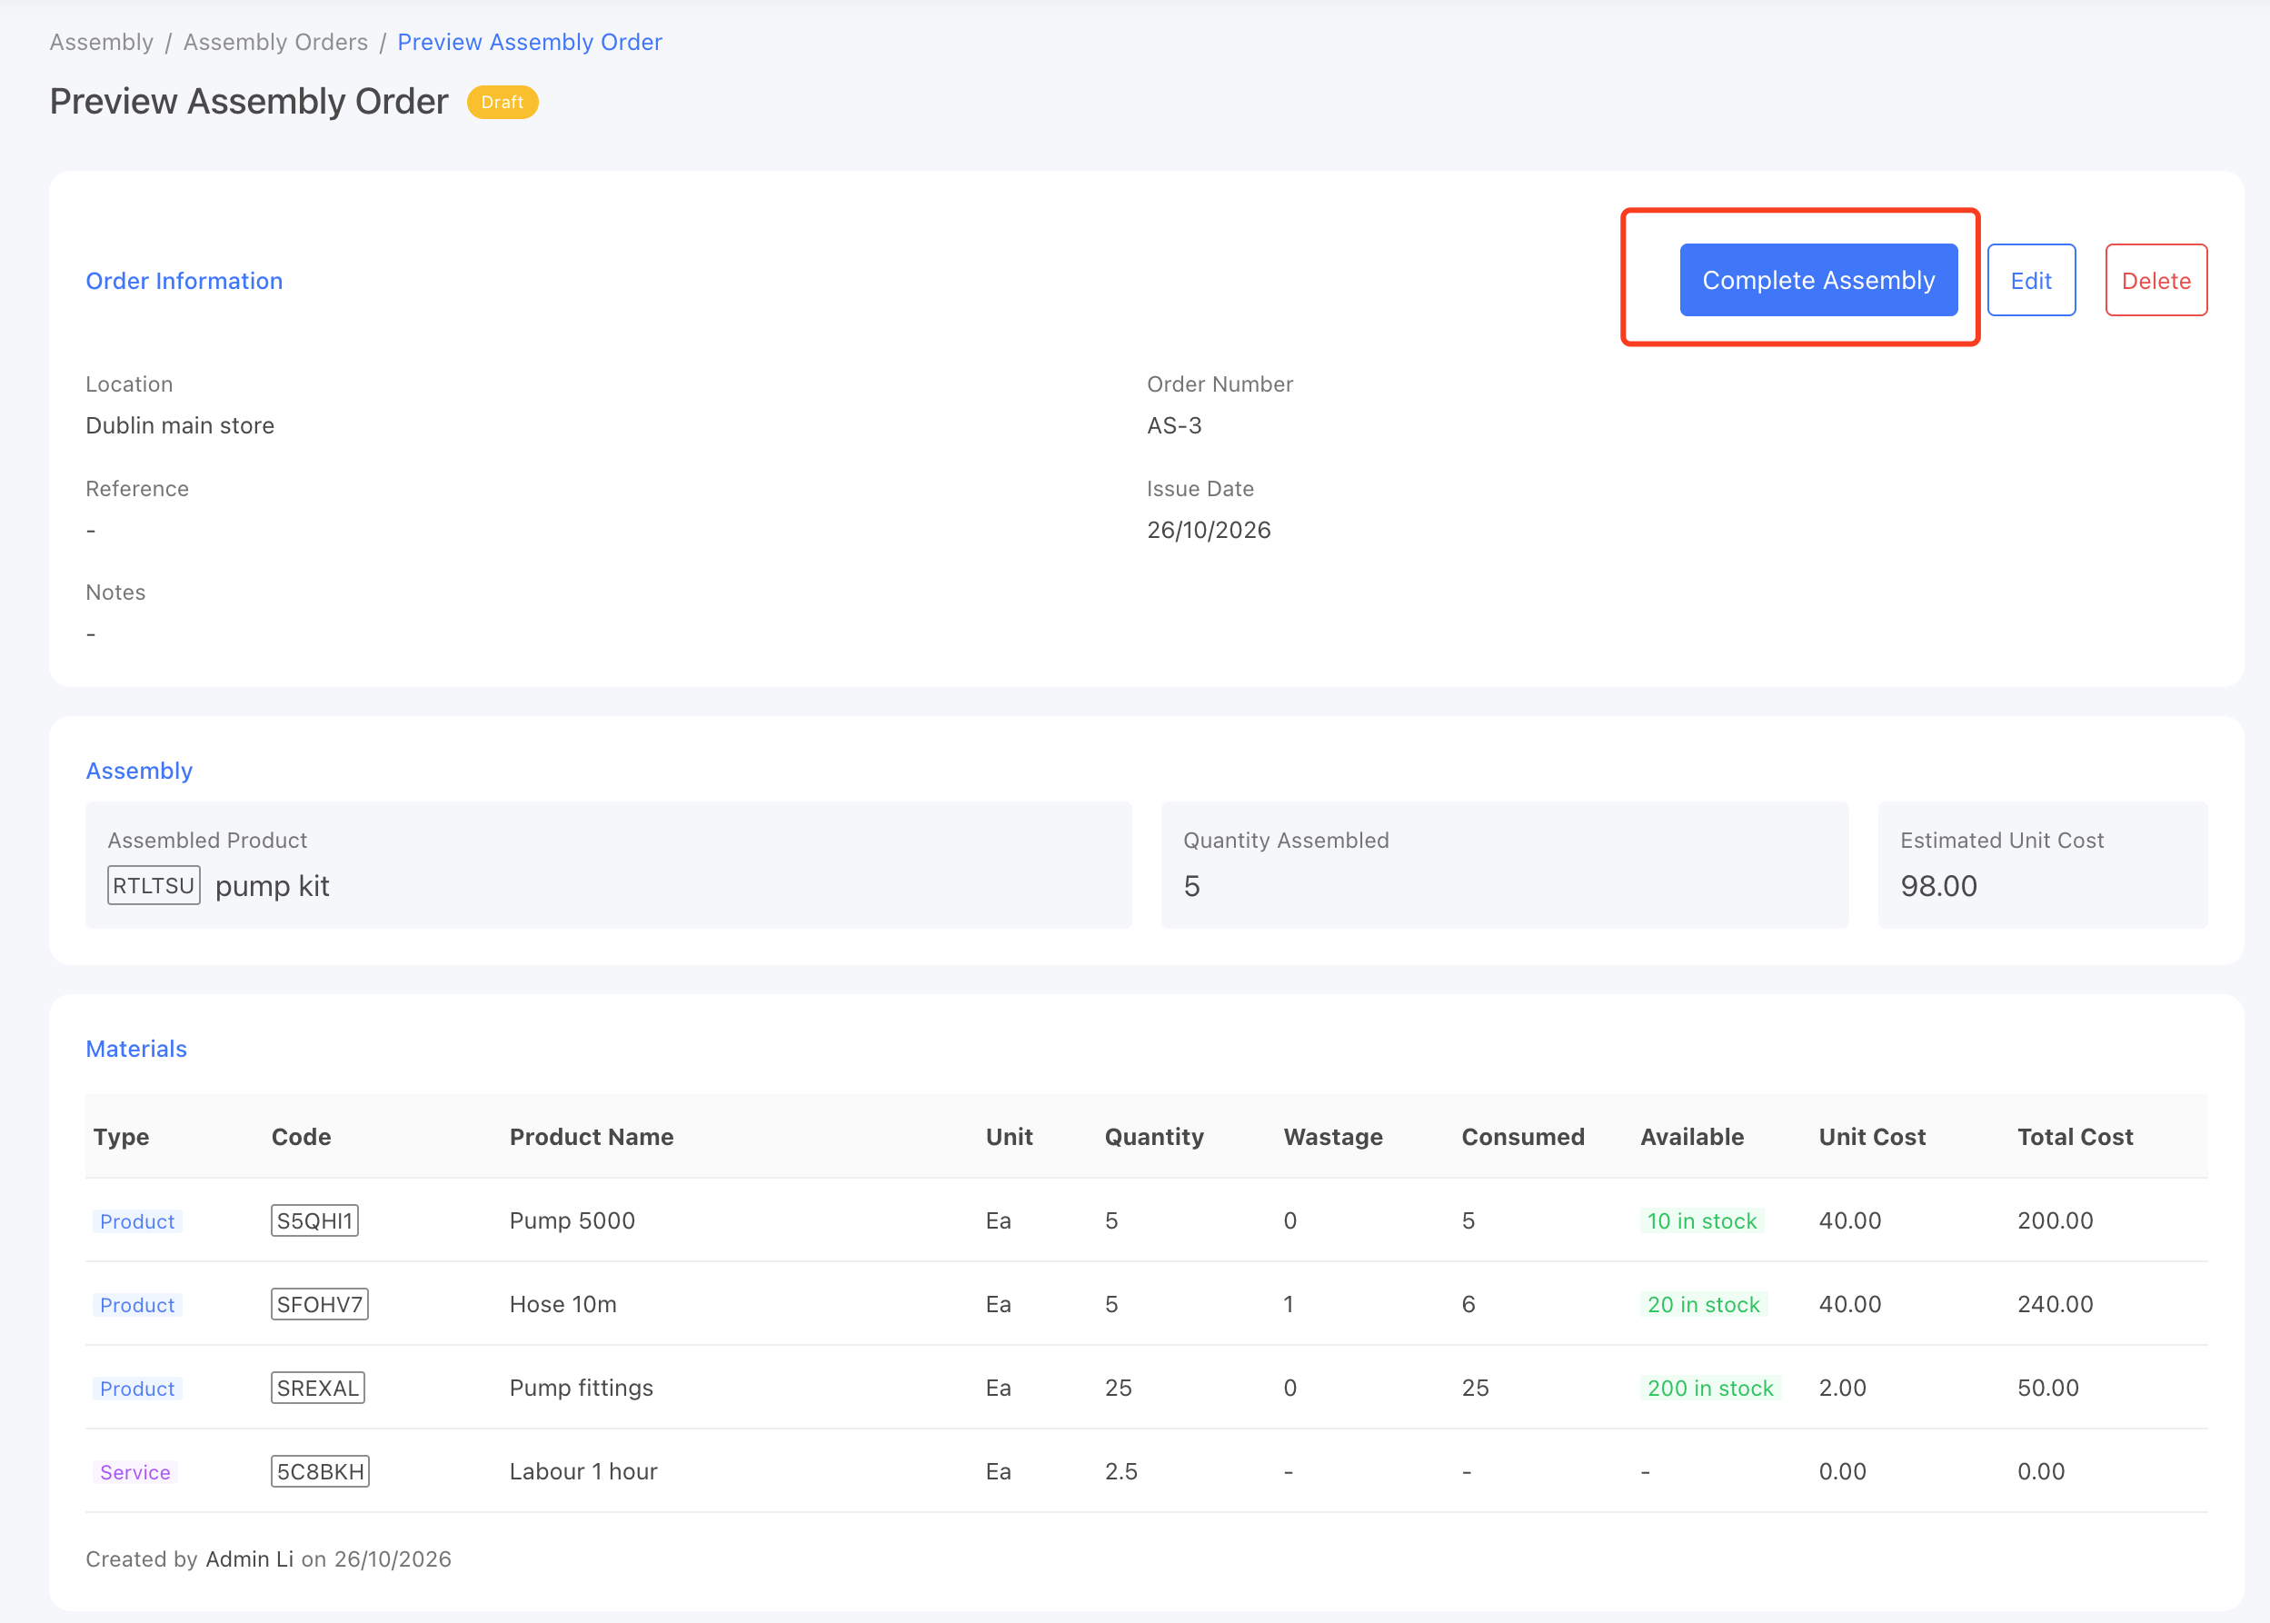Image resolution: width=2270 pixels, height=1623 pixels.
Task: Click Estimated Unit Cost value 98.00
Action: [1938, 885]
